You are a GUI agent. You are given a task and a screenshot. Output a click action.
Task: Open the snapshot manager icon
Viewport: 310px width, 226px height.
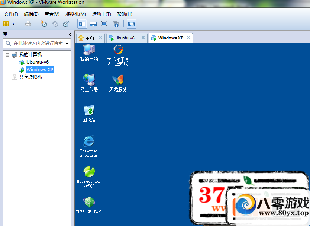click(66, 24)
